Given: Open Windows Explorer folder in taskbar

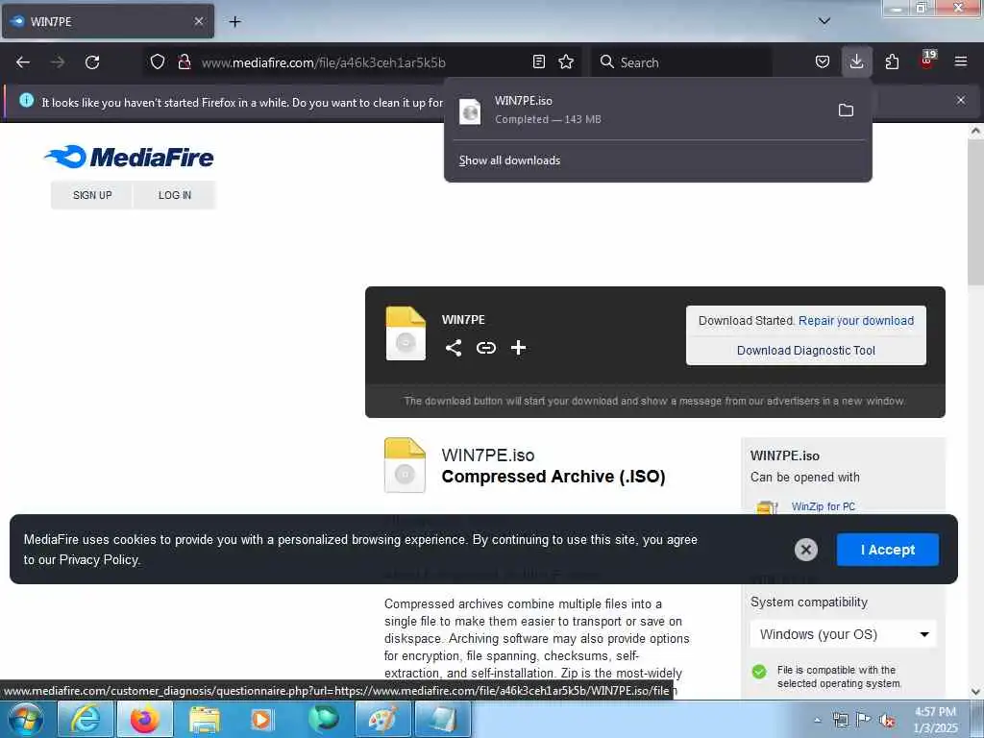Looking at the screenshot, I should pyautogui.click(x=204, y=719).
